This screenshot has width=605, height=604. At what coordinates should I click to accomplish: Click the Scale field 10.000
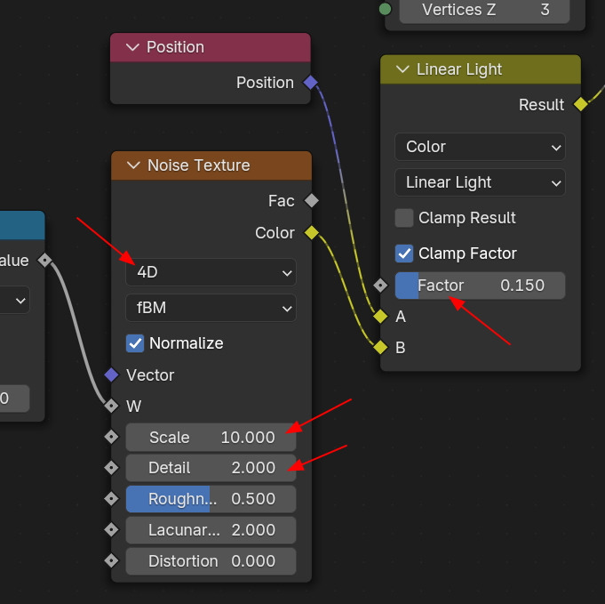coord(211,438)
